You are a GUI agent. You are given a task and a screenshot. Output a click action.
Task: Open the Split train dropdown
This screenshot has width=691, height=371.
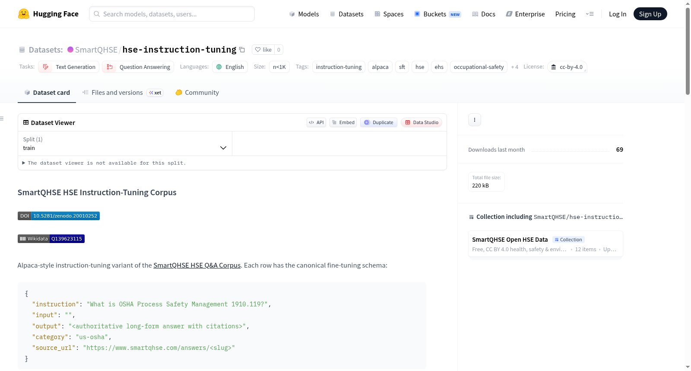click(x=125, y=143)
